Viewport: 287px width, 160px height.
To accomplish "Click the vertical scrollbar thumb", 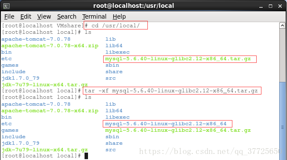I will click(x=282, y=121).
